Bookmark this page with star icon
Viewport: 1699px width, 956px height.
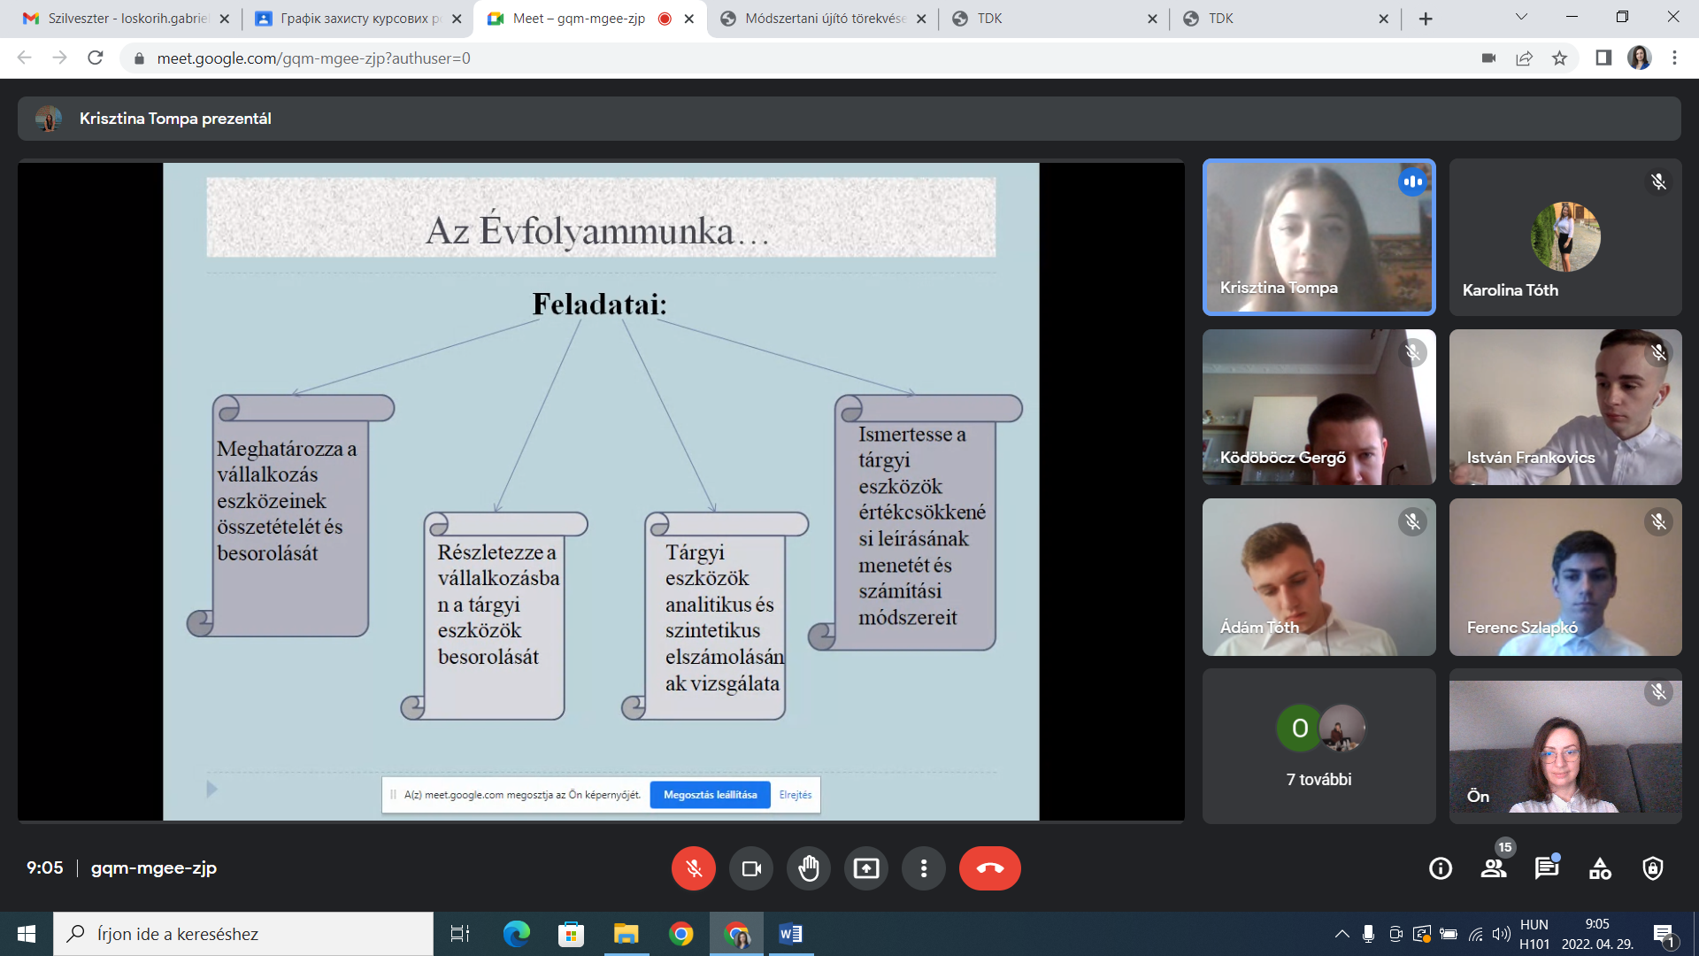tap(1559, 58)
